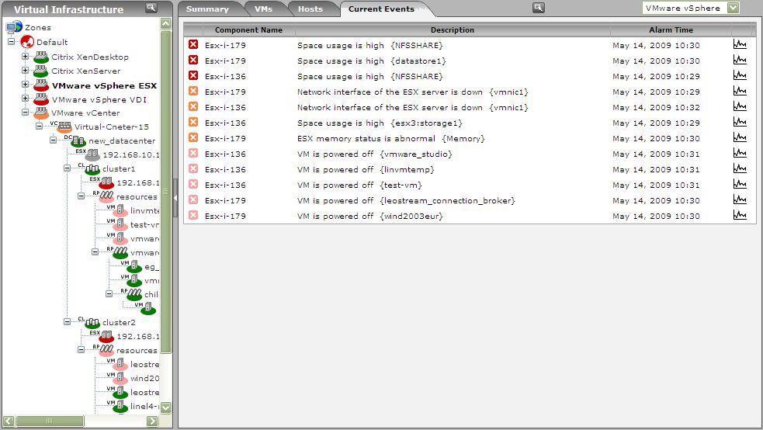The image size is (763, 430).
Task: Click critical alarm icon for datastore1 row
Action: coord(193,61)
